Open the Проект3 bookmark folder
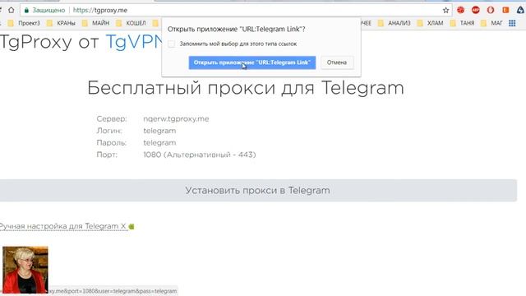This screenshot has width=526, height=296. click(24, 23)
